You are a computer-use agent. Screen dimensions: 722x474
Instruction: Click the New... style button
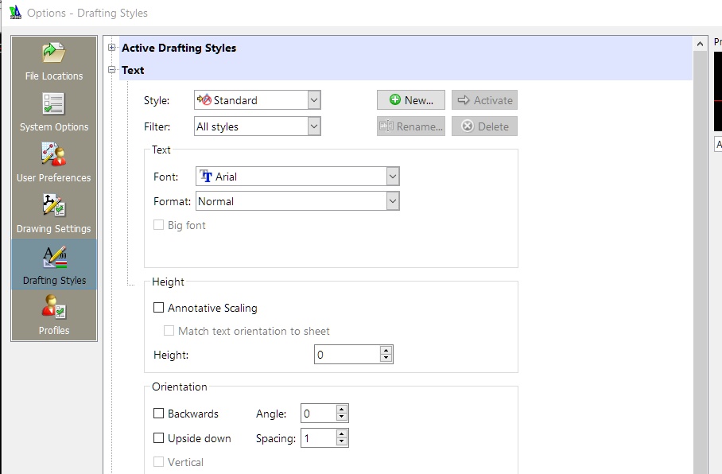coord(411,100)
